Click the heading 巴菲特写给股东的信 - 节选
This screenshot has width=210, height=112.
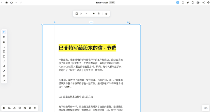[87, 48]
